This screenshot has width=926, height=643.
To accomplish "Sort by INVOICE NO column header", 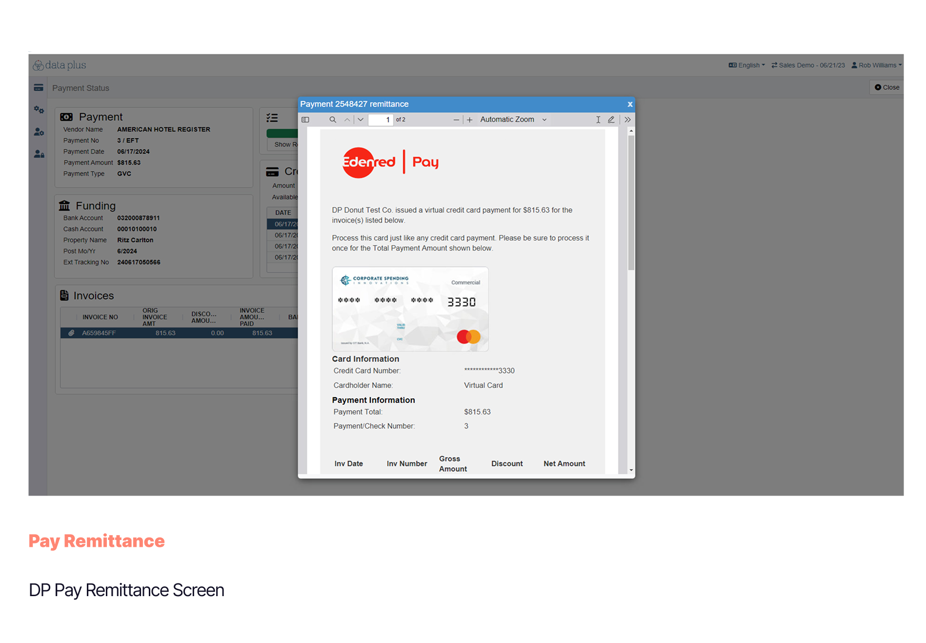I will pyautogui.click(x=100, y=317).
